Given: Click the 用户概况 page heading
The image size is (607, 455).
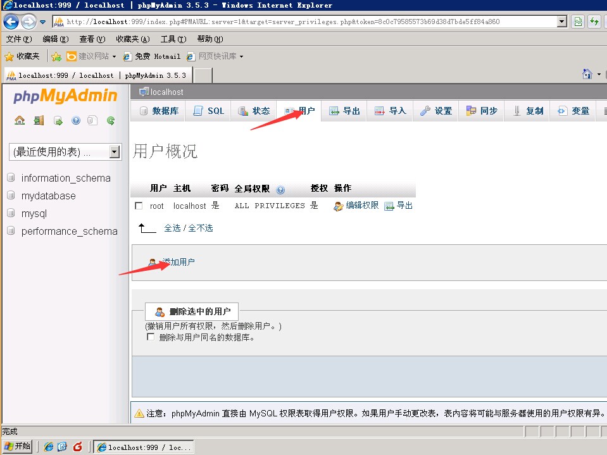Looking at the screenshot, I should 165,151.
